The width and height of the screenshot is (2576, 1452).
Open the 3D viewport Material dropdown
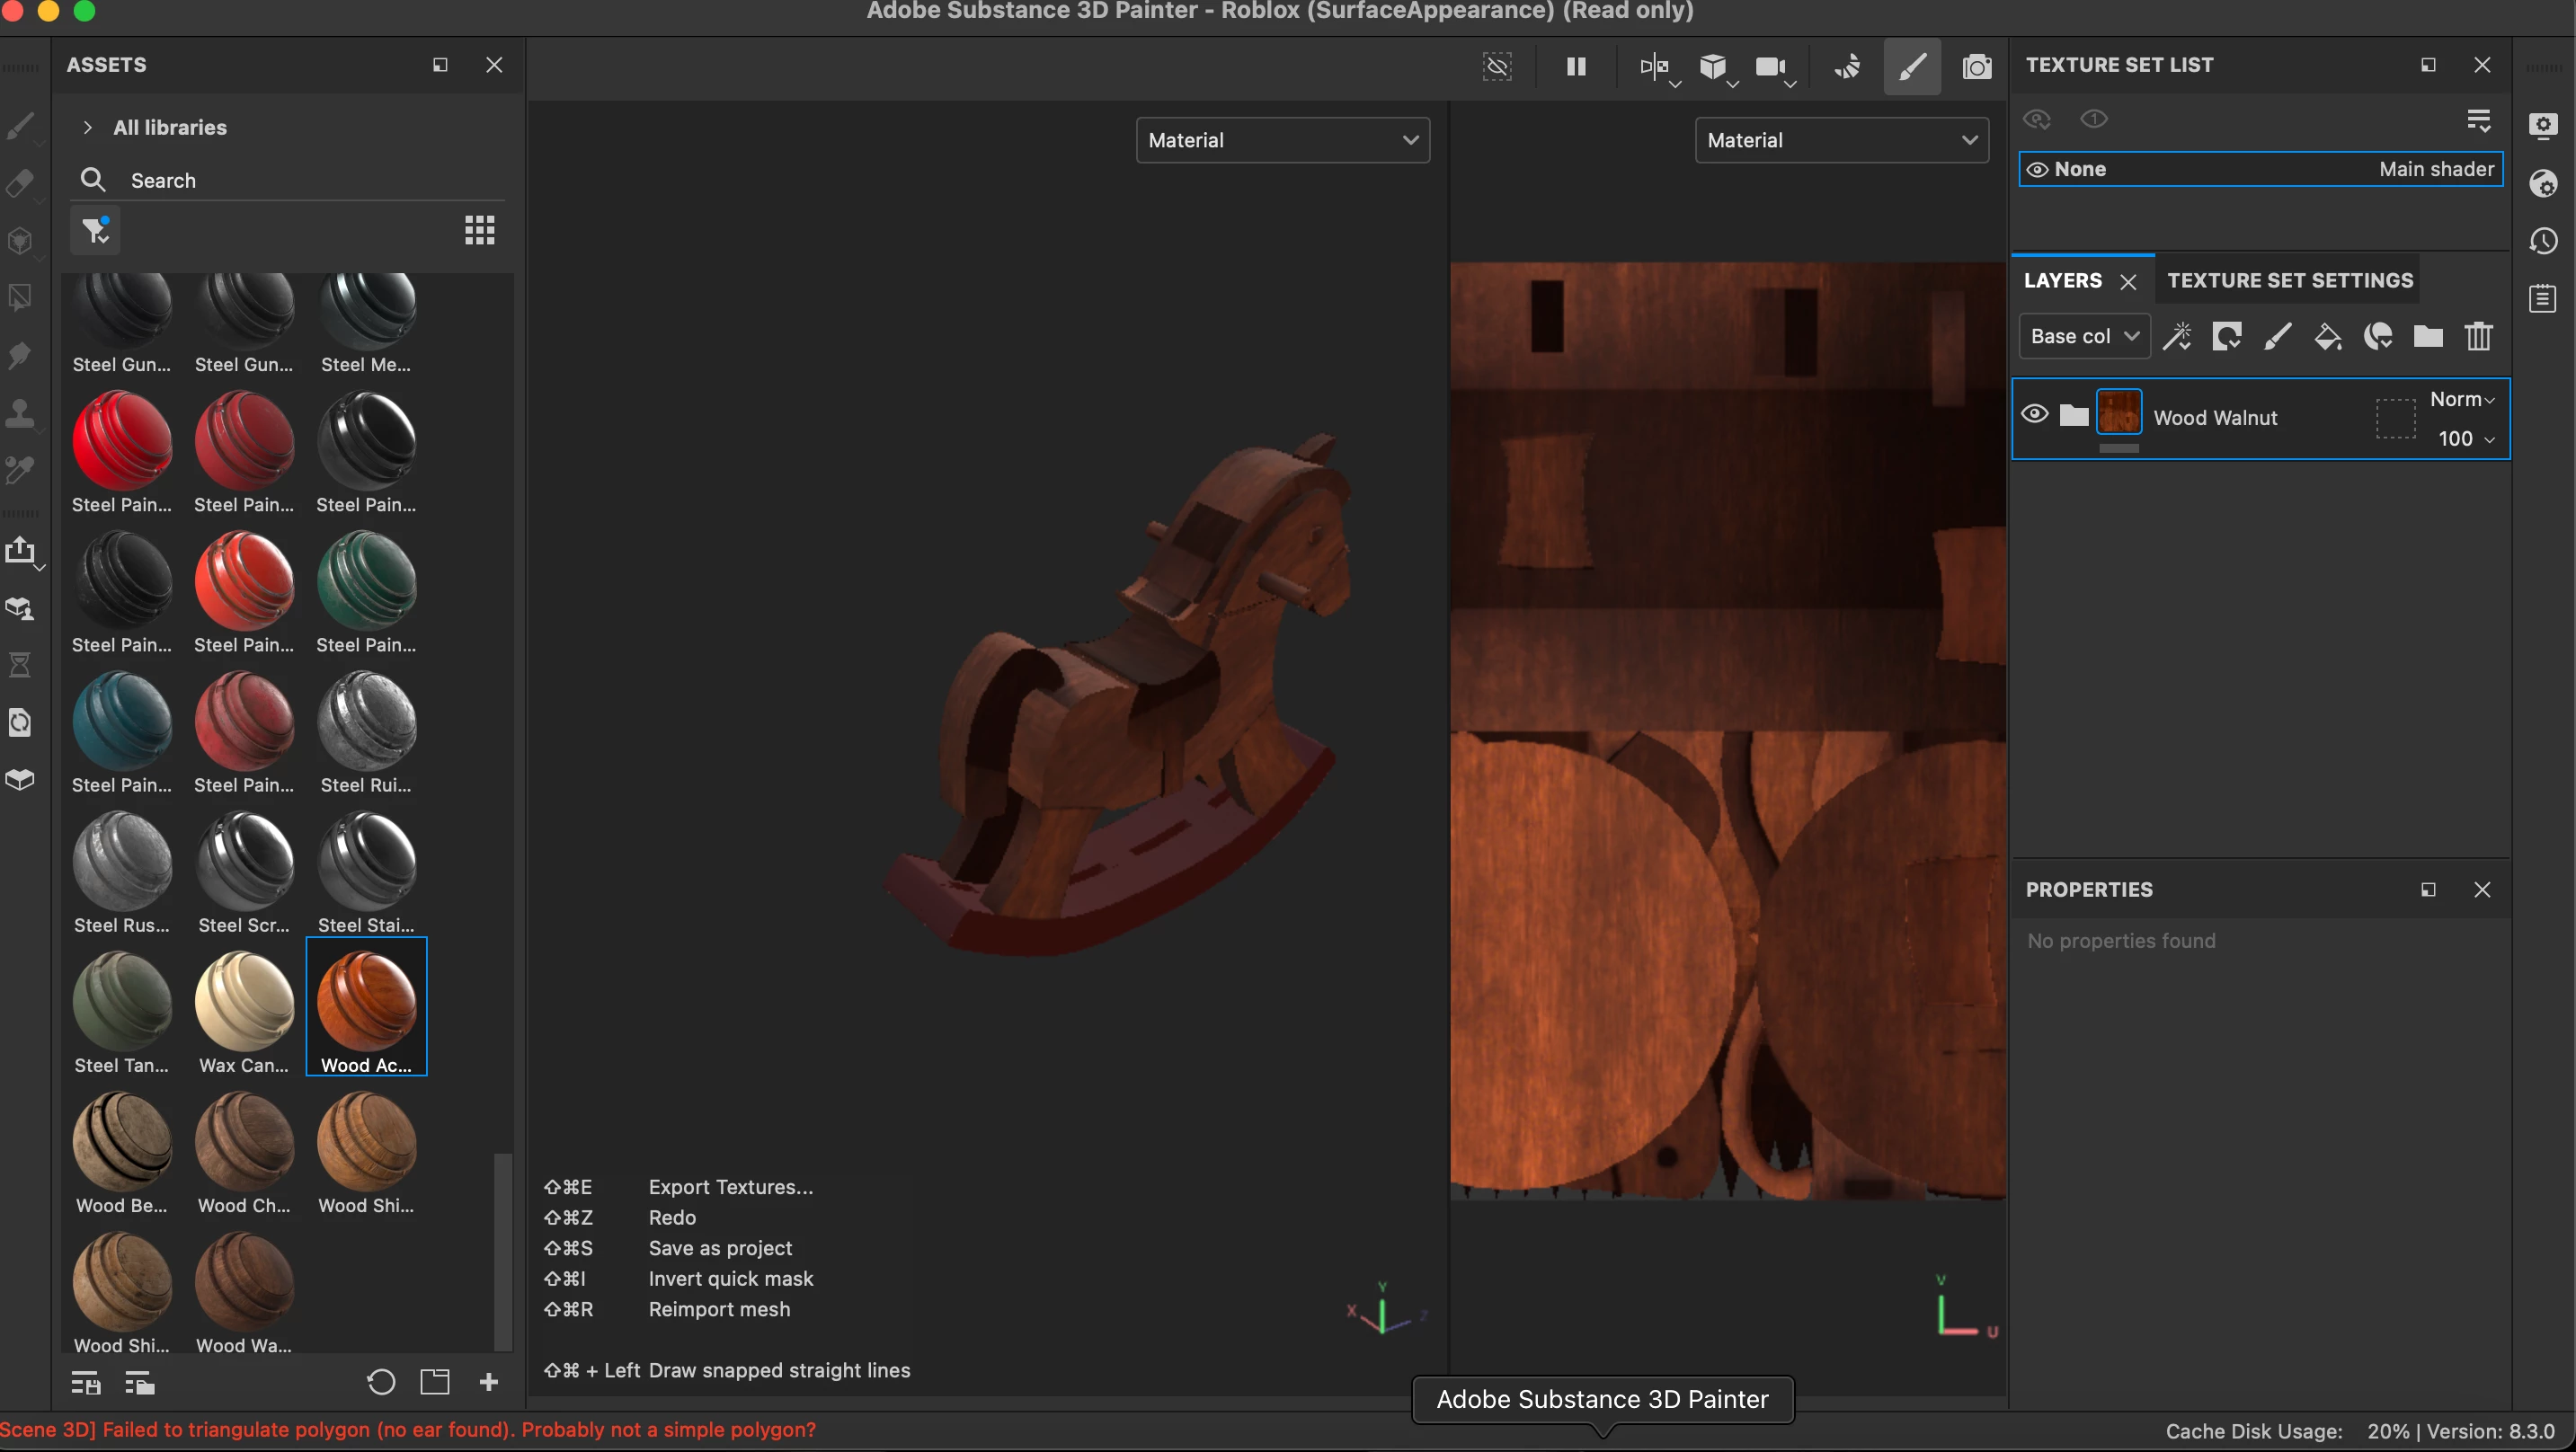pos(1282,140)
